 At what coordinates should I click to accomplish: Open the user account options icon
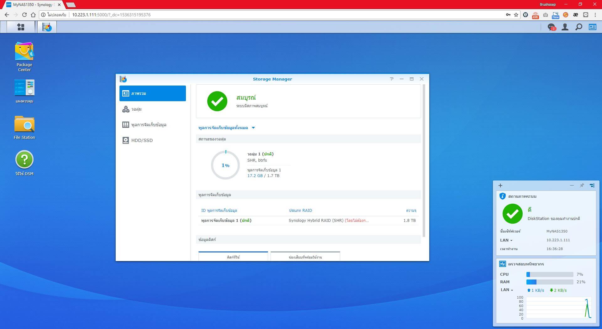coord(565,27)
